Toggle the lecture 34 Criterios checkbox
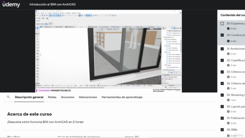Image resolution: width=245 pixels, height=138 pixels. click(222, 84)
